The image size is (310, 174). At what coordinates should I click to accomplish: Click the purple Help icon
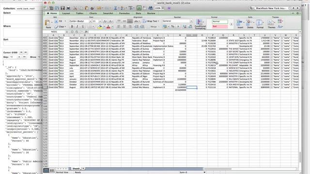[169, 8]
